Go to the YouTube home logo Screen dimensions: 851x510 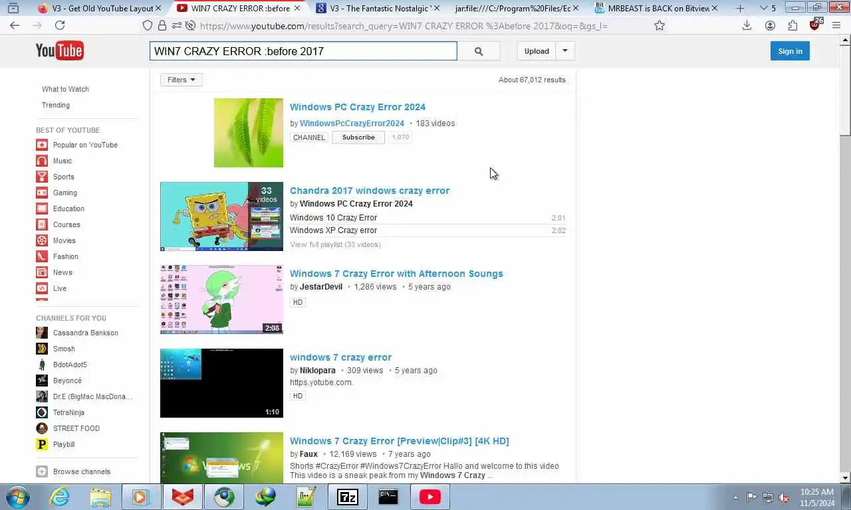(x=59, y=50)
